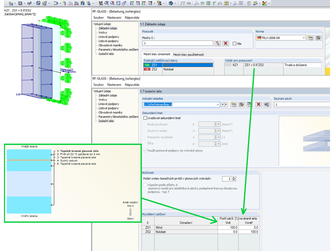The height and width of the screenshot is (251, 334).
Task: Click the stepper for layer count value 2
Action: click(x=234, y=179)
